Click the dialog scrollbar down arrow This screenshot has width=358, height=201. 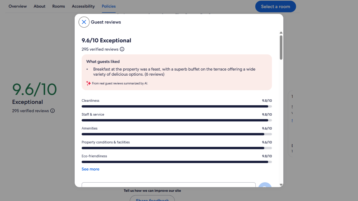pos(281,185)
